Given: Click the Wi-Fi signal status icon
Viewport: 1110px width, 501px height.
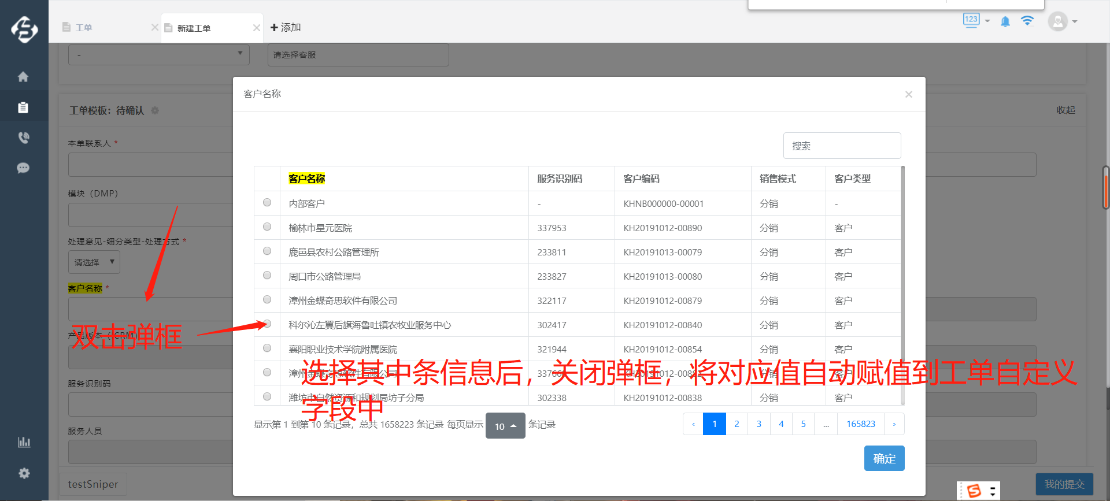Looking at the screenshot, I should tap(1027, 21).
